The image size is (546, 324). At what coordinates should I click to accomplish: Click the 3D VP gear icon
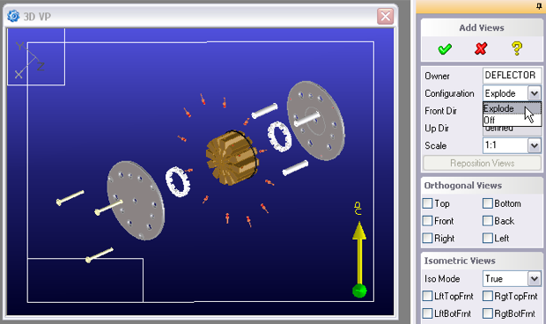[13, 16]
